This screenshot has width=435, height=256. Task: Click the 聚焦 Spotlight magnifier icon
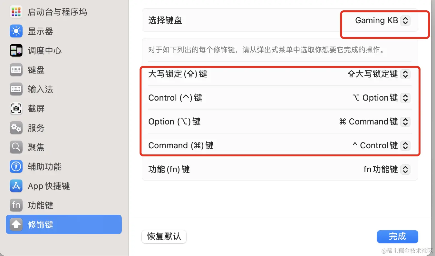(x=16, y=147)
